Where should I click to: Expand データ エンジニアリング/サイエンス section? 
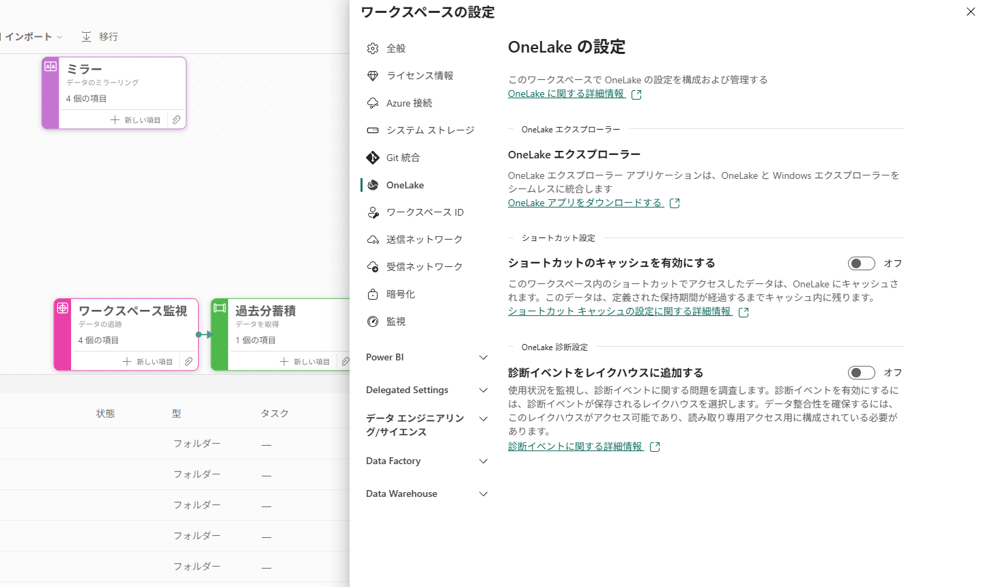[x=427, y=425]
